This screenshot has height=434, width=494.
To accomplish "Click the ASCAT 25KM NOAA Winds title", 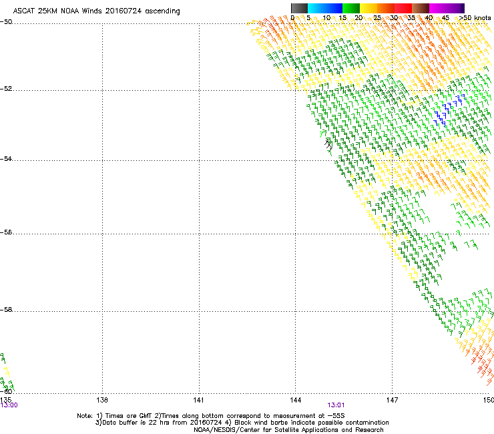I will pyautogui.click(x=96, y=11).
